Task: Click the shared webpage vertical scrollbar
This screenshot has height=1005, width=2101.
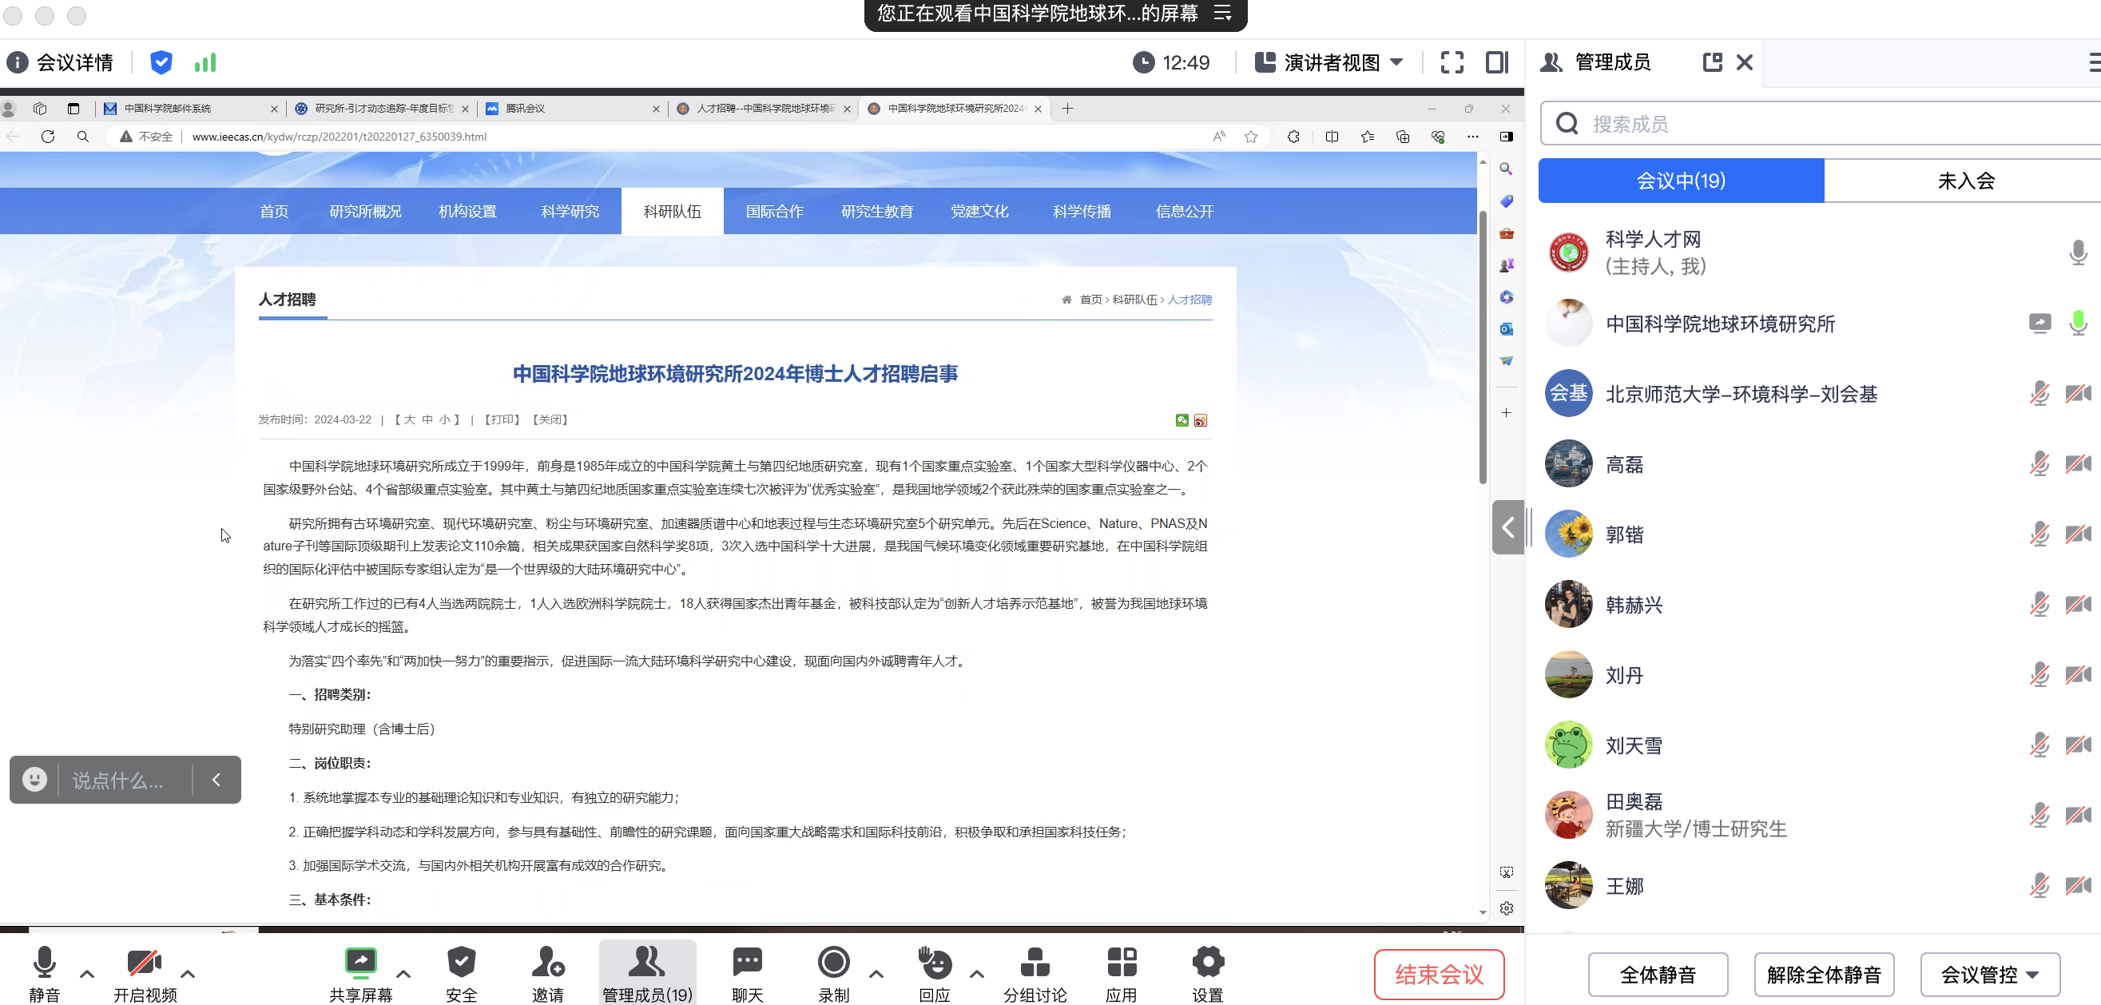Action: point(1483,347)
